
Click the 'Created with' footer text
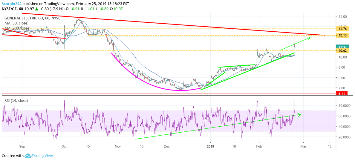13,156
